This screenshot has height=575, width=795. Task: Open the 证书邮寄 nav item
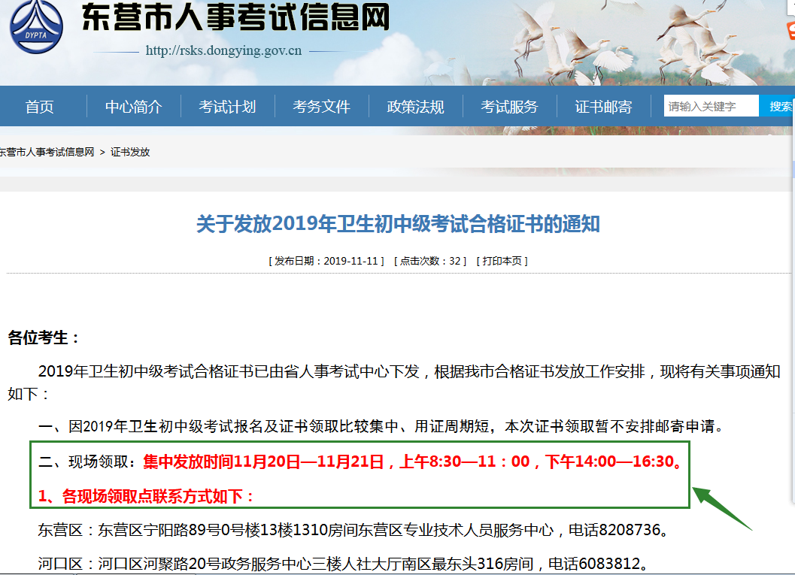(603, 107)
